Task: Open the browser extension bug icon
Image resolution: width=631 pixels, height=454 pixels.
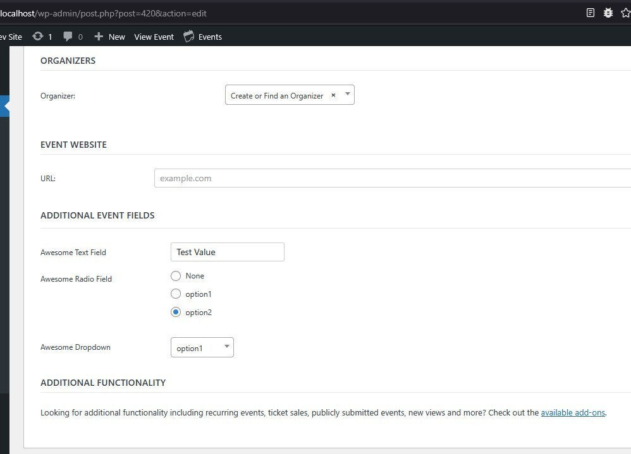Action: 608,12
